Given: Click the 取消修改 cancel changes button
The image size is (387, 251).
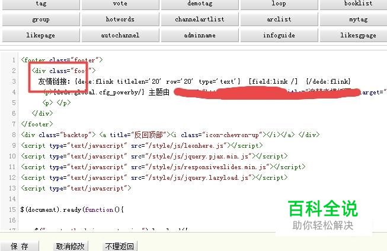Looking at the screenshot, I should [71, 246].
